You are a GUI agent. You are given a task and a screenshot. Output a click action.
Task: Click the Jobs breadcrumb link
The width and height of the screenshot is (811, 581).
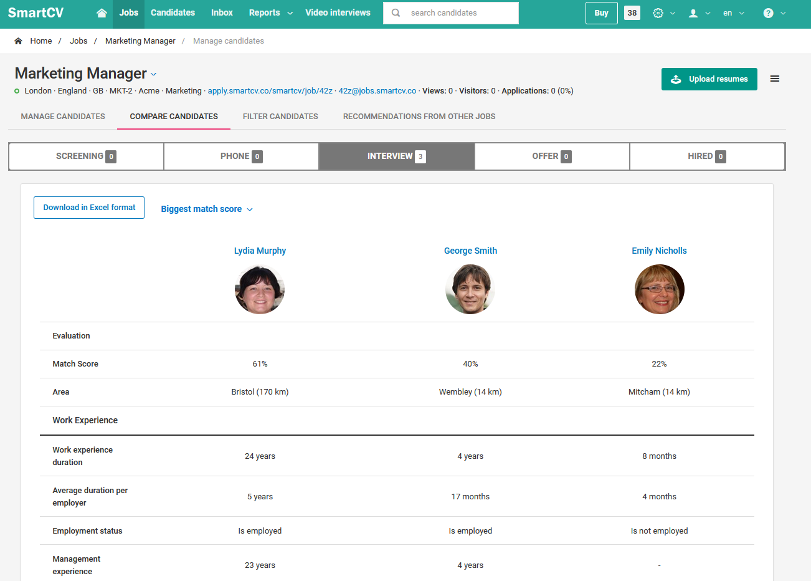click(x=78, y=41)
